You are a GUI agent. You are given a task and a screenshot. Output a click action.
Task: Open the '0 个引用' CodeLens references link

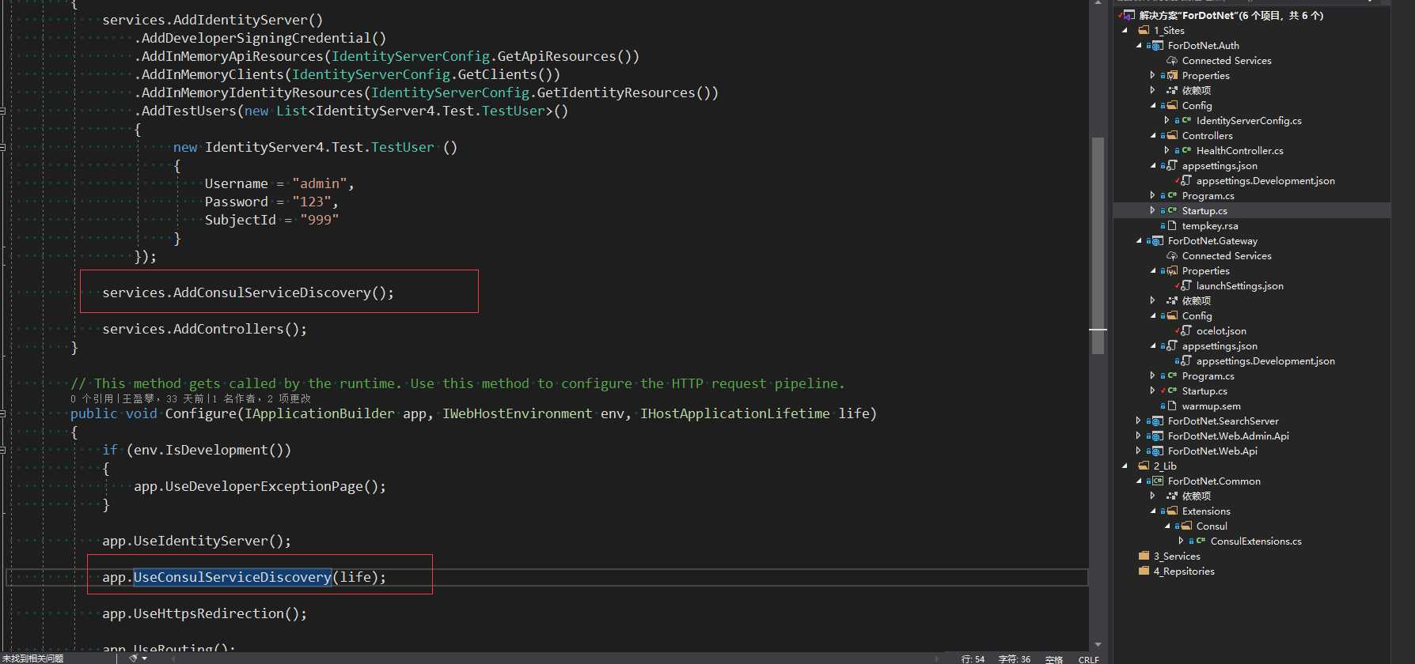[92, 398]
